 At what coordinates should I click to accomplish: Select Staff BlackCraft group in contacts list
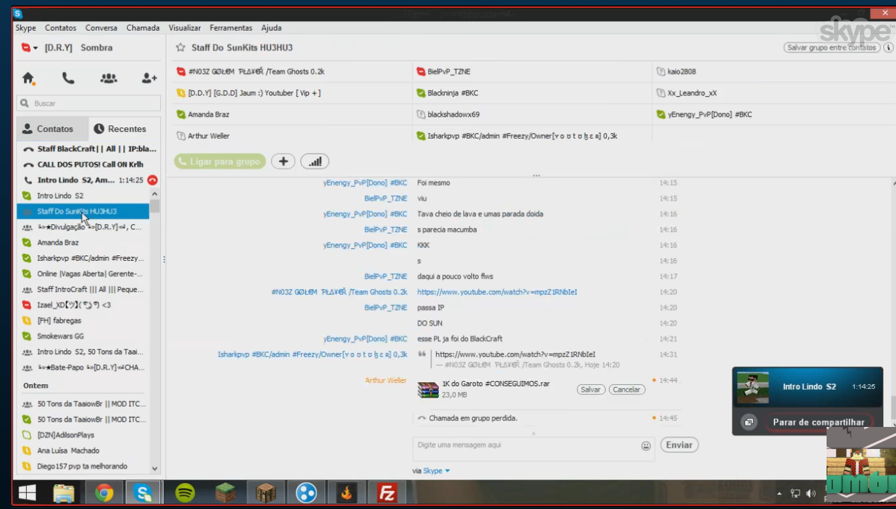[88, 149]
